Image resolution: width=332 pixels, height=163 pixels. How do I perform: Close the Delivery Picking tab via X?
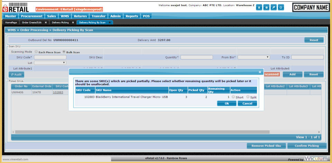(x=73, y=22)
